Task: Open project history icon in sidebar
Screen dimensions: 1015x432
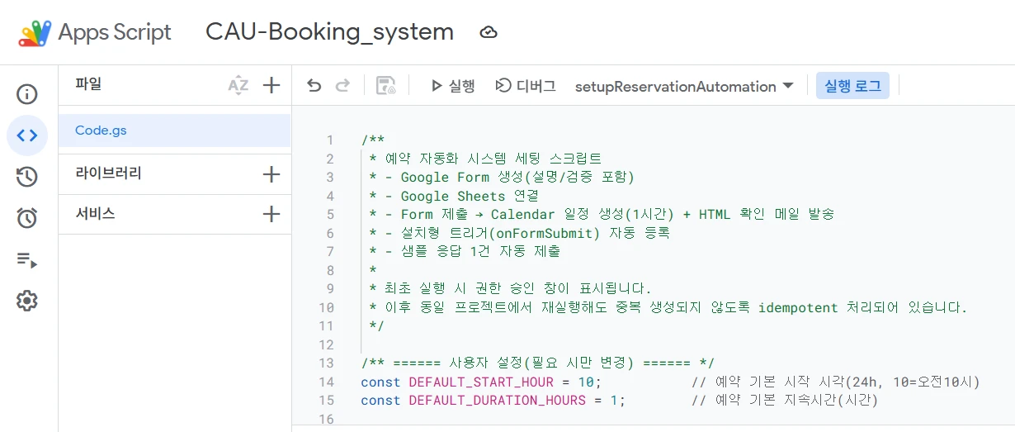Action: 27,177
